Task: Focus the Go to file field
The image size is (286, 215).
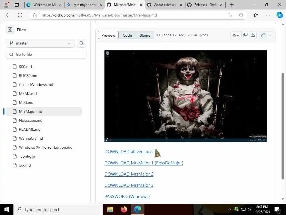Action: (x=46, y=55)
